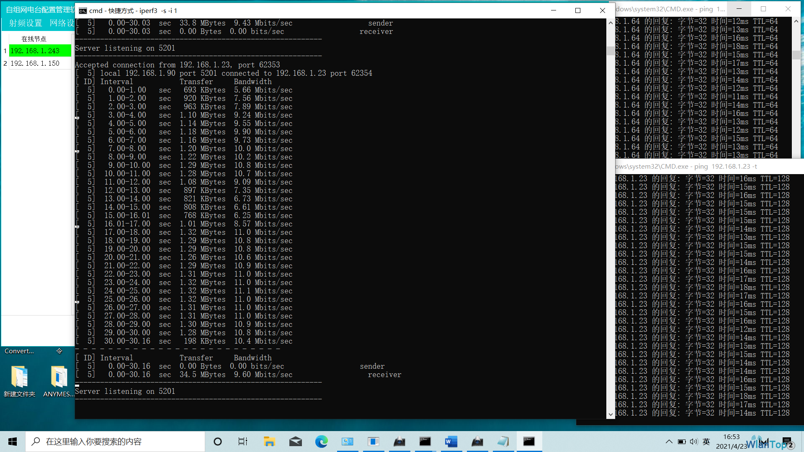Open the notepad-like app on taskbar

[503, 442]
